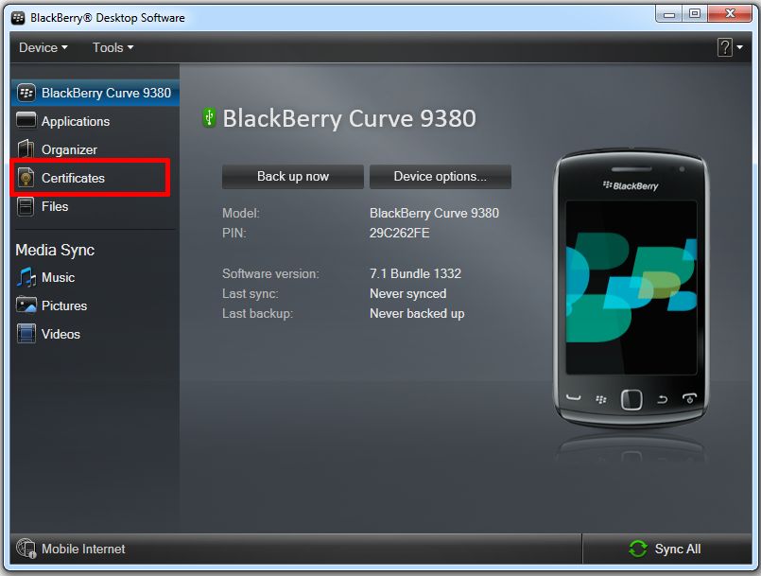Open Videos media sync
Screen dimensions: 761x576
(x=61, y=334)
